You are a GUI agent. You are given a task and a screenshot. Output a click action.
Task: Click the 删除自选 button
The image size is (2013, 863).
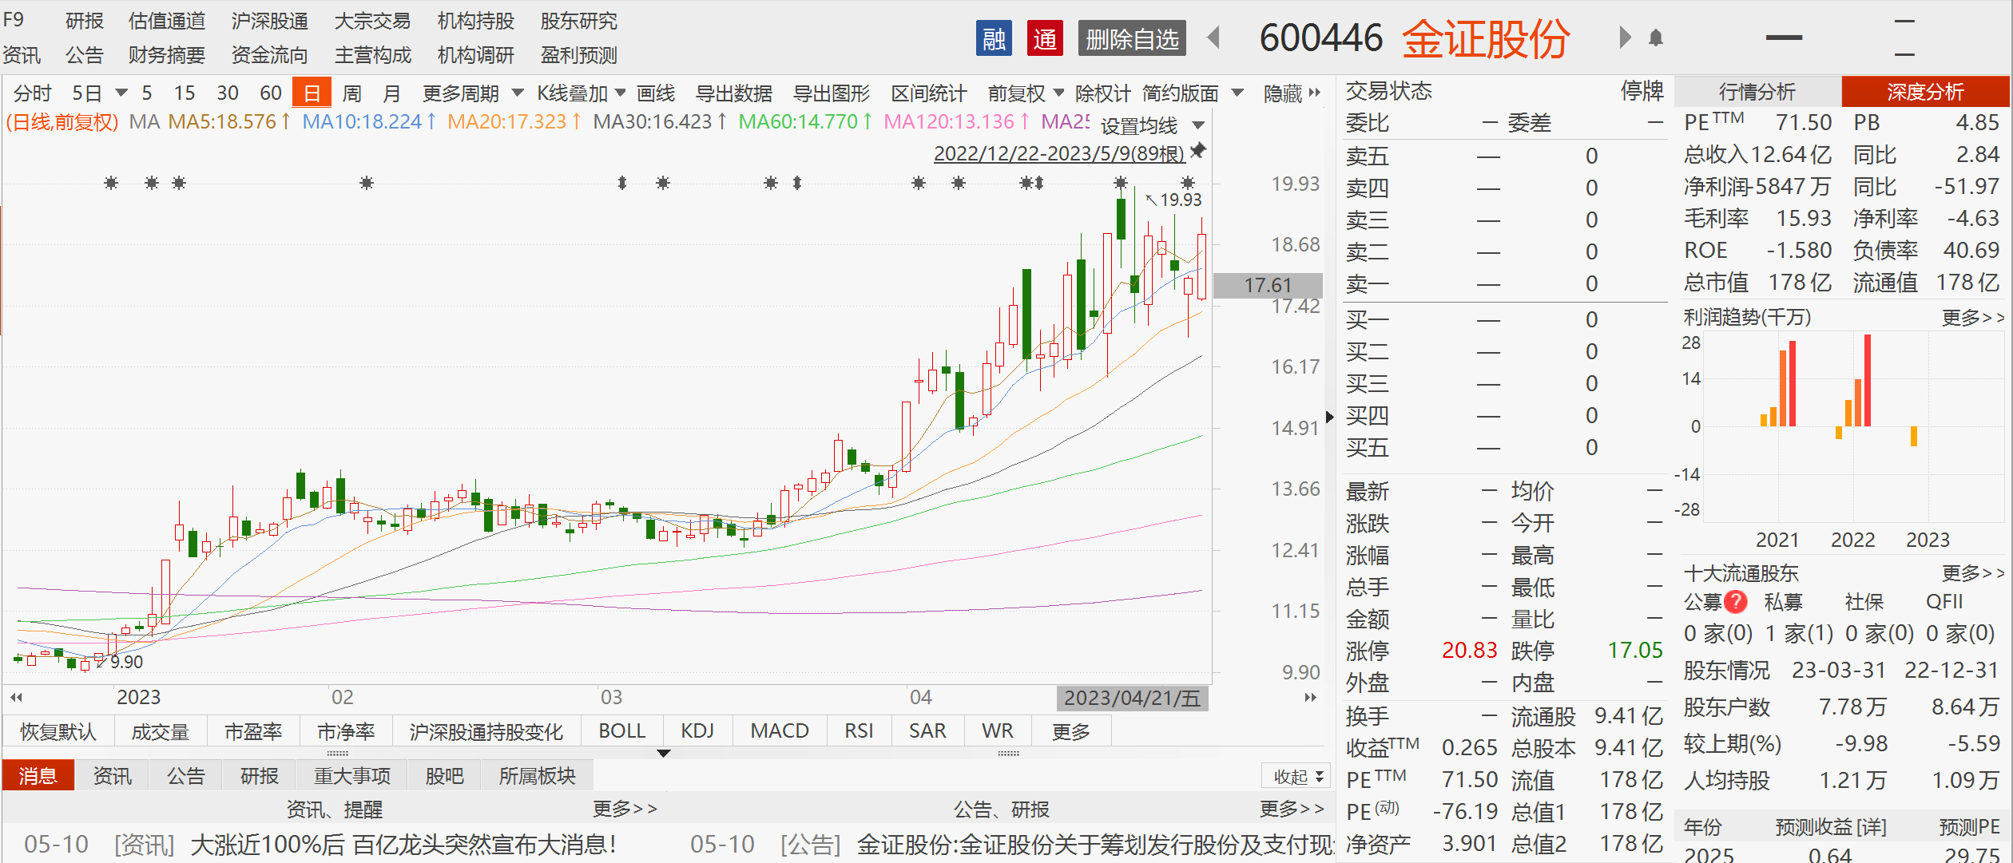click(1131, 38)
